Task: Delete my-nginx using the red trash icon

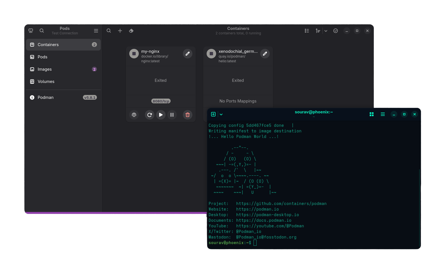Action: pos(188,115)
